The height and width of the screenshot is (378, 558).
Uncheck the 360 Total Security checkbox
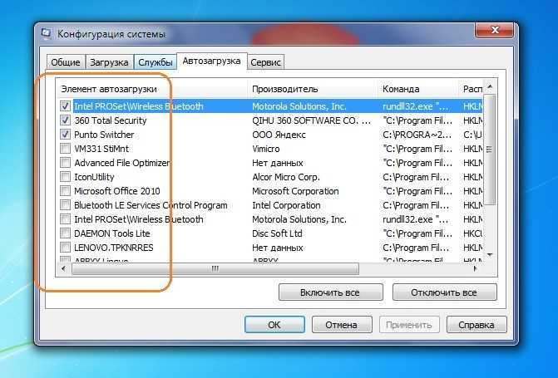pyautogui.click(x=65, y=120)
